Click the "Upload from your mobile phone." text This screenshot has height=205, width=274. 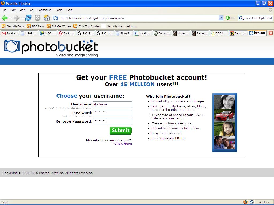click(x=176, y=128)
